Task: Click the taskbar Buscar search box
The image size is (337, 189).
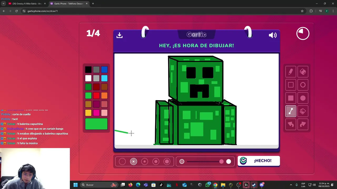Action: coord(99,185)
